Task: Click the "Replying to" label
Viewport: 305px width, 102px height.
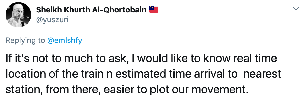Action: pyautogui.click(x=25, y=40)
